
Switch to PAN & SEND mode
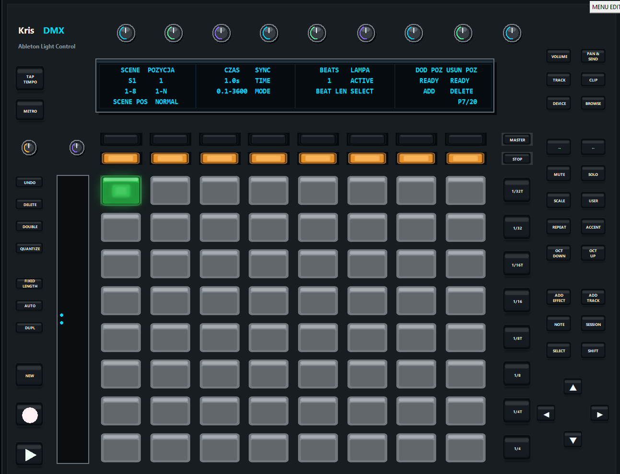click(x=593, y=56)
